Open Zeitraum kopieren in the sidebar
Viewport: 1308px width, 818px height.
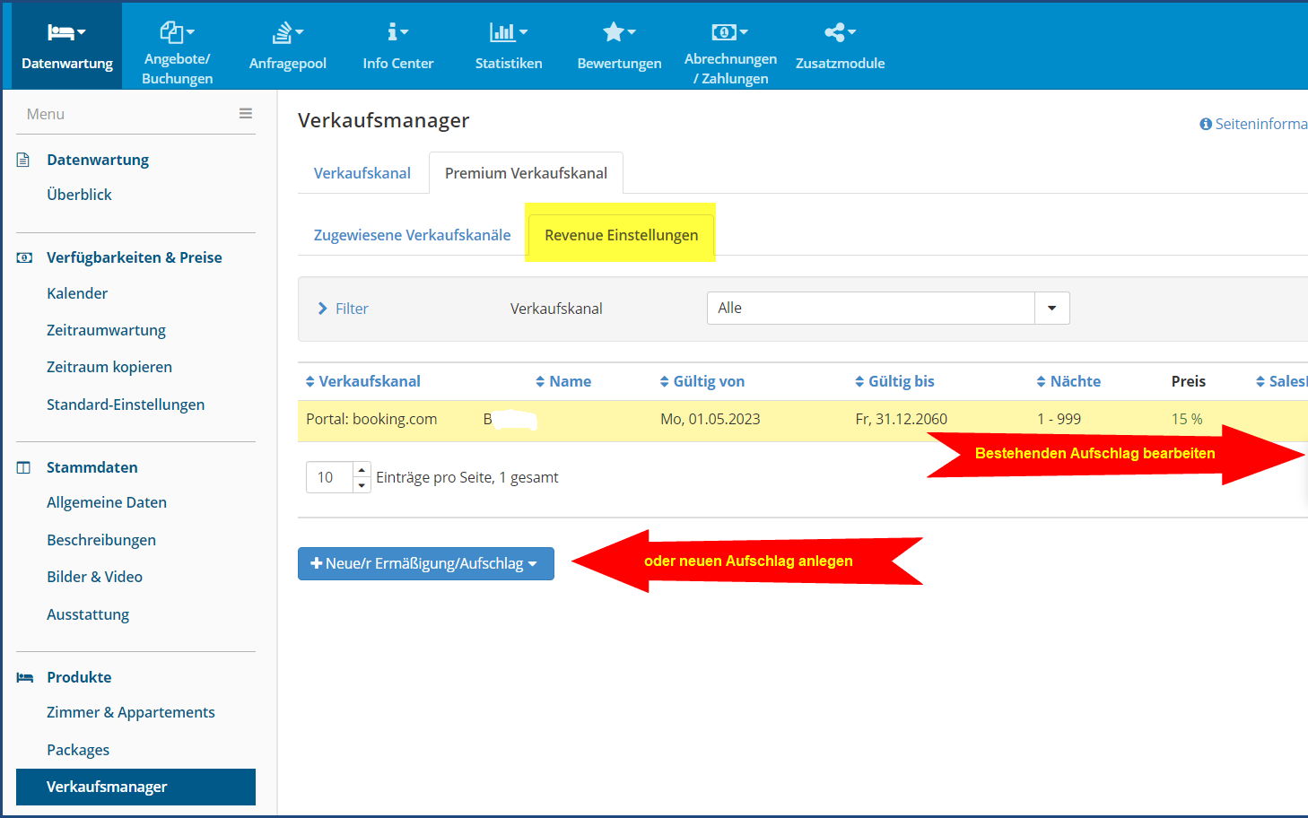pyautogui.click(x=109, y=367)
